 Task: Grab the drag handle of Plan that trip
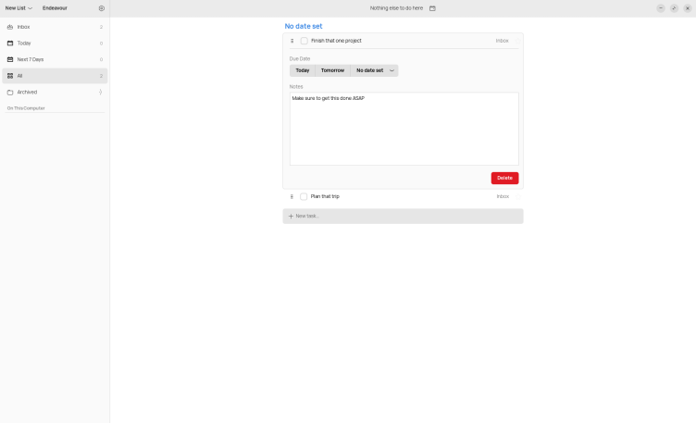click(292, 196)
